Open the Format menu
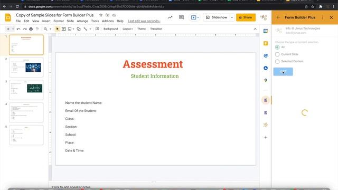The image size is (338, 190). (59, 21)
